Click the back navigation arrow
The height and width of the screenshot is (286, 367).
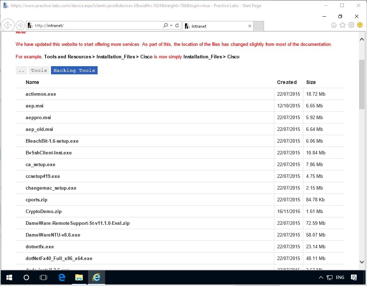click(x=8, y=25)
